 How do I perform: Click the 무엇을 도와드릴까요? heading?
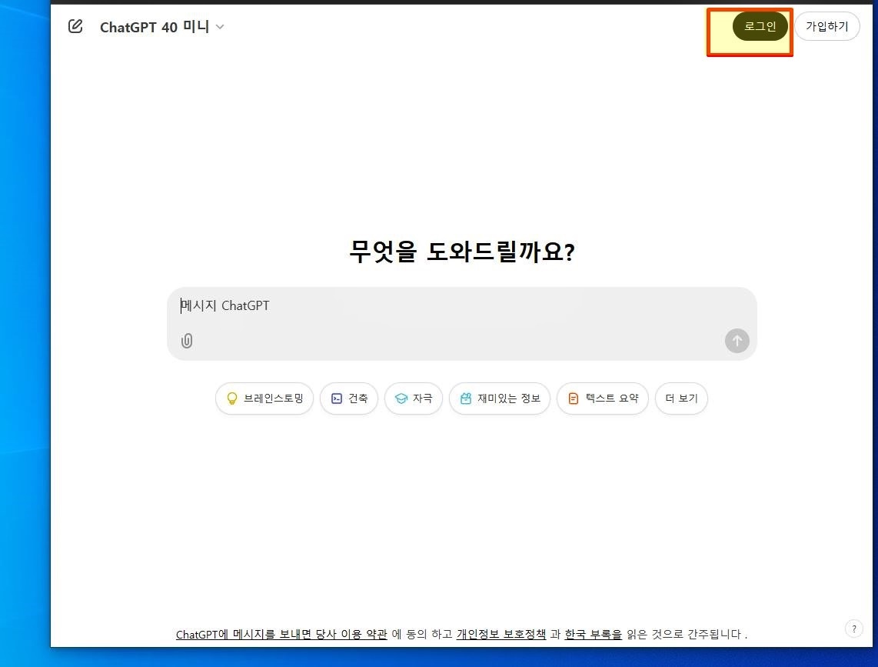tap(462, 252)
